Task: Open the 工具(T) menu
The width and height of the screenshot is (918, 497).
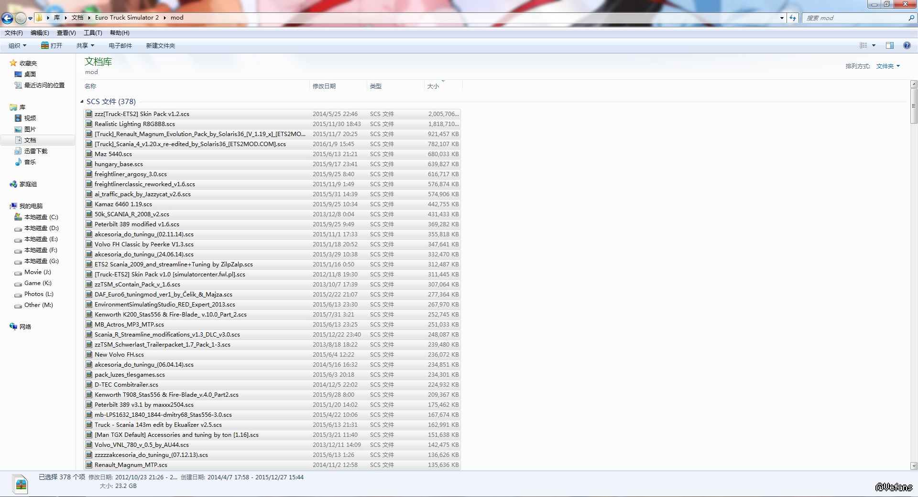Action: [x=93, y=32]
